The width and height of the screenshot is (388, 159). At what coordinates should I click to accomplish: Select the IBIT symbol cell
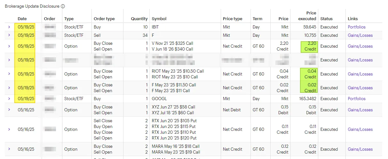[155, 27]
